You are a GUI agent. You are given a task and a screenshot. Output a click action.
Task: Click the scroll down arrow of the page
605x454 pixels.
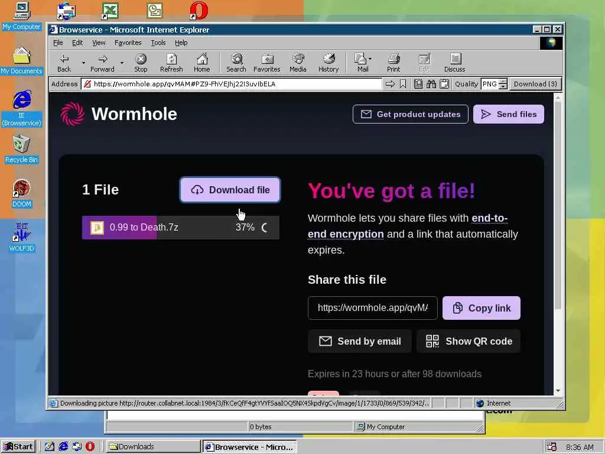(x=558, y=391)
